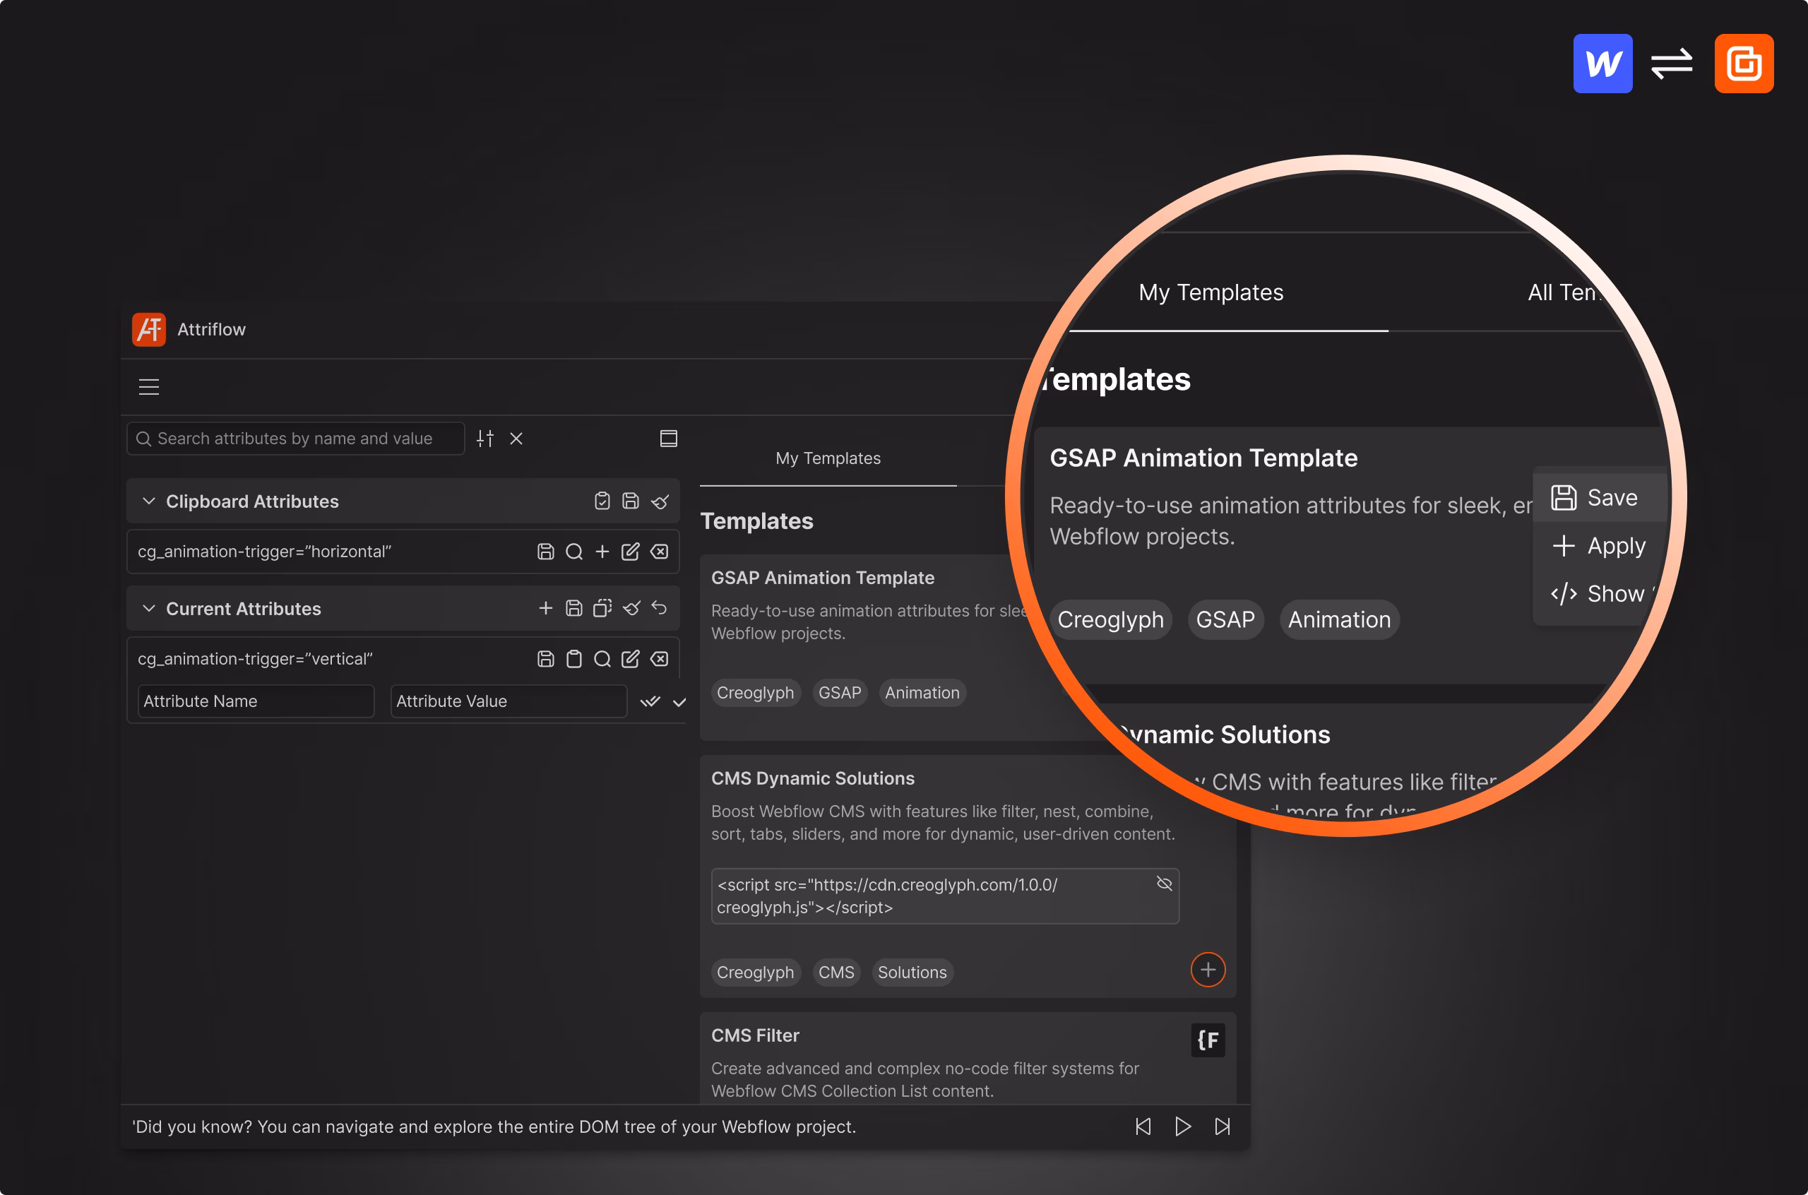Image resolution: width=1808 pixels, height=1195 pixels.
Task: Click the orange Creoglyph logo icon
Action: (1743, 64)
